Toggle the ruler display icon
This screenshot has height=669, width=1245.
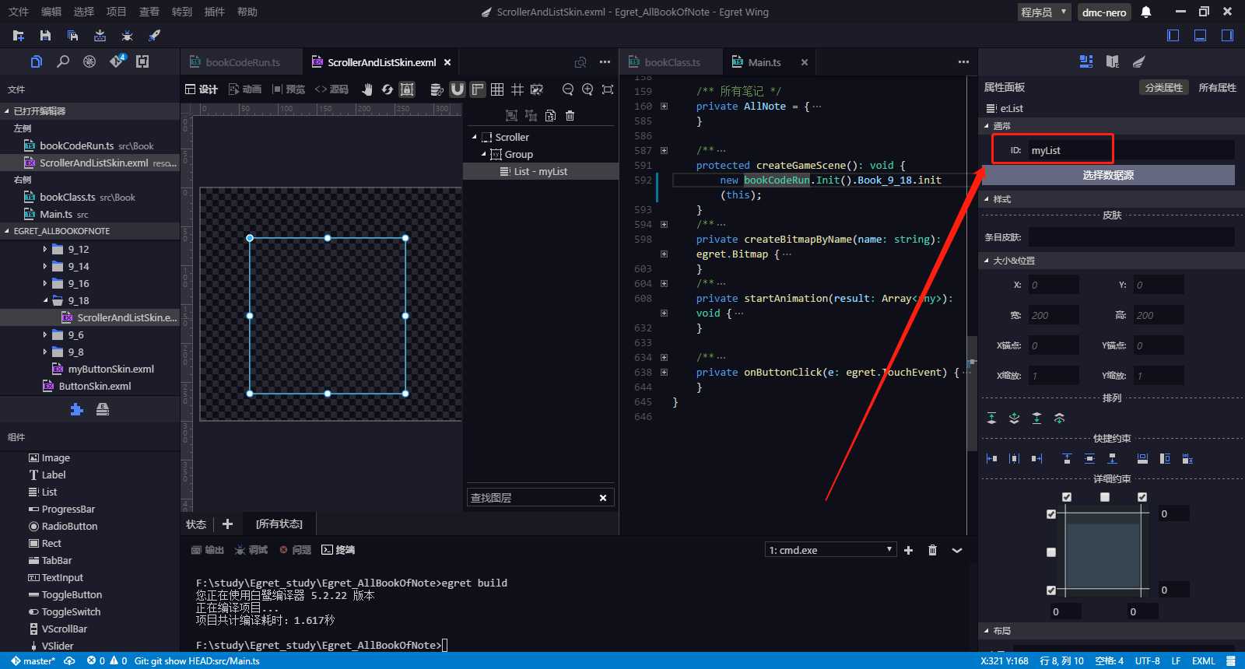[477, 89]
